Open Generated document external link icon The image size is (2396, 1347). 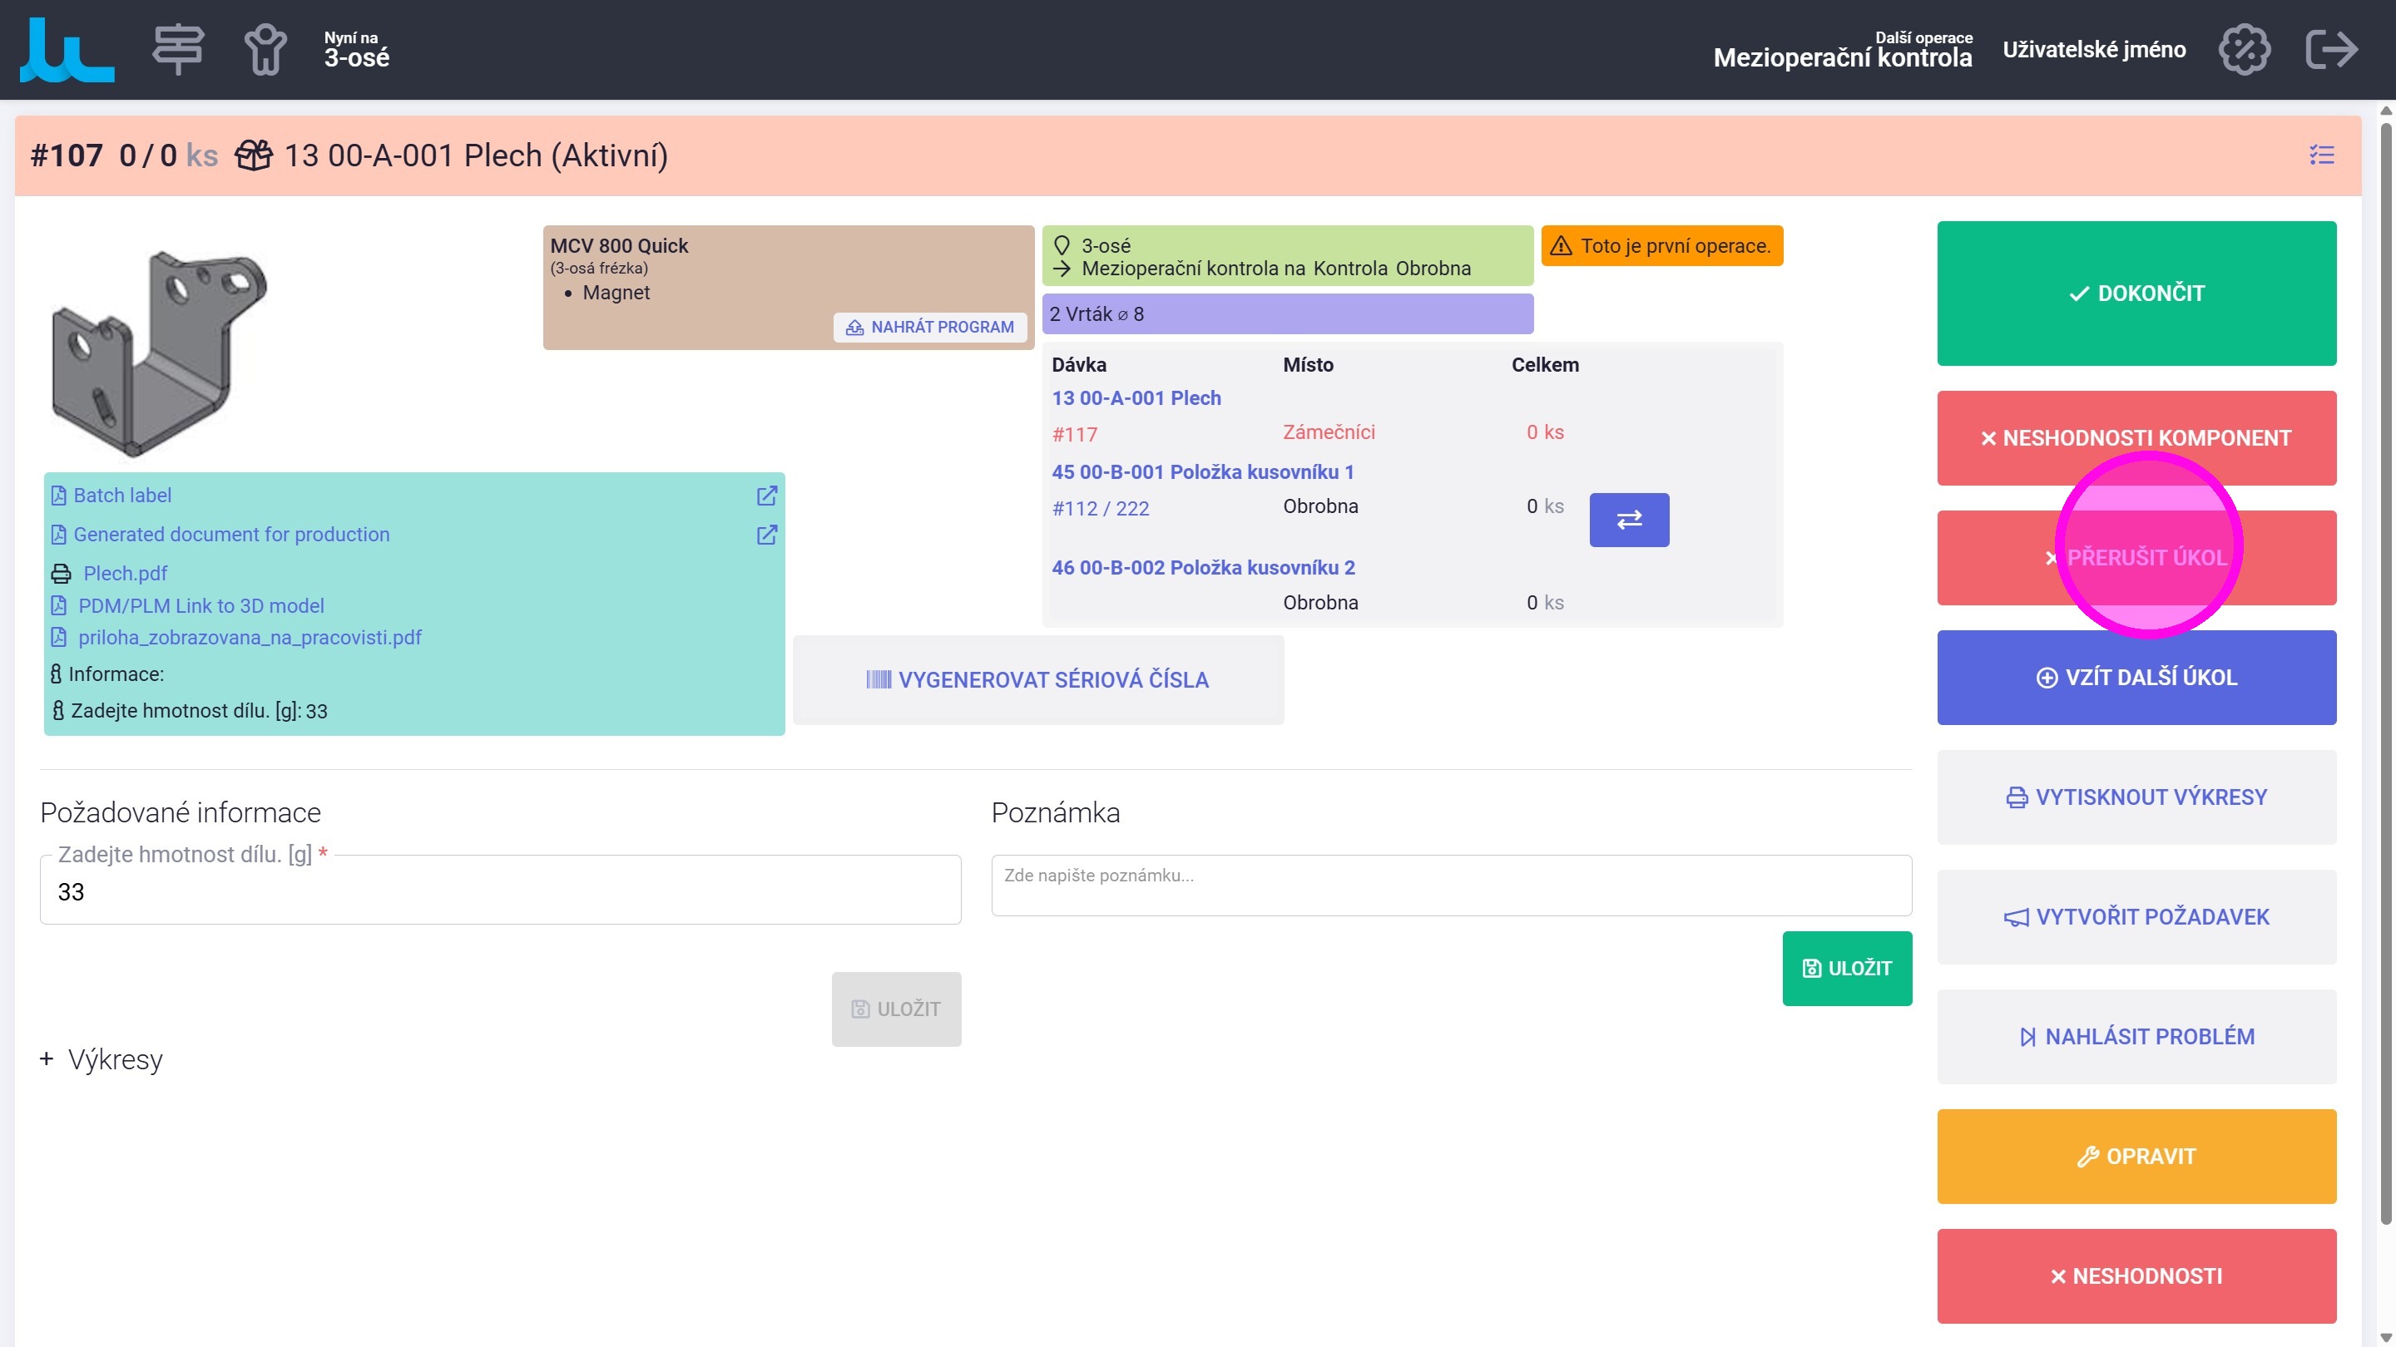coord(765,535)
